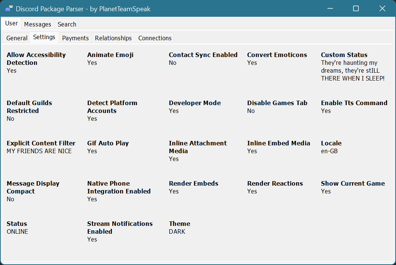The image size is (396, 265).
Task: Click the Theme value DARK
Action: tap(177, 231)
